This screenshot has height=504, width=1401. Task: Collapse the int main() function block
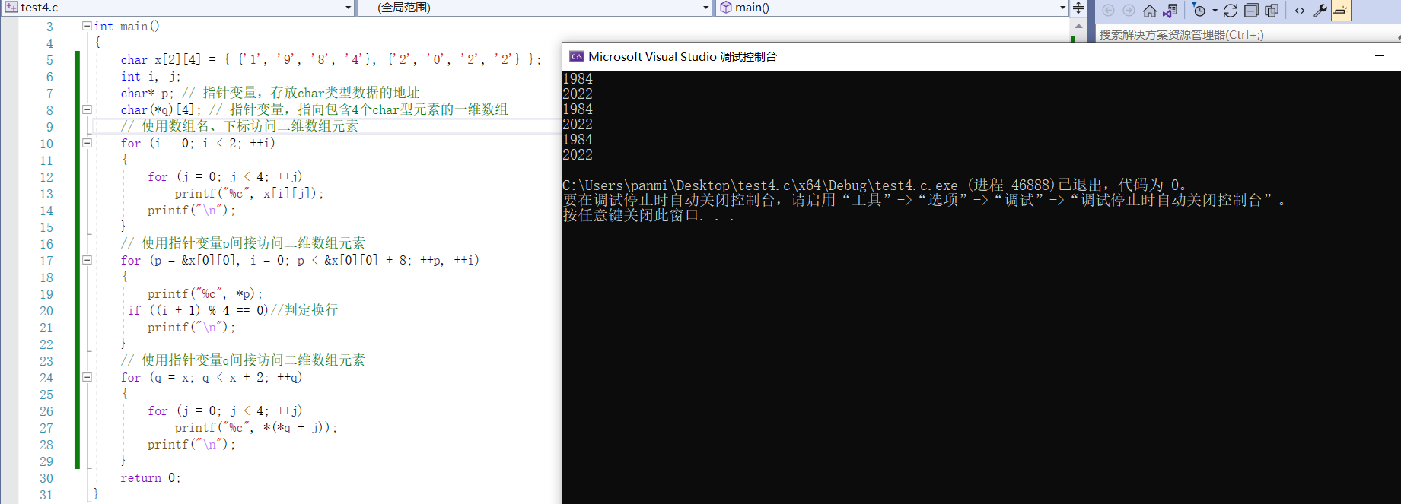pyautogui.click(x=87, y=26)
